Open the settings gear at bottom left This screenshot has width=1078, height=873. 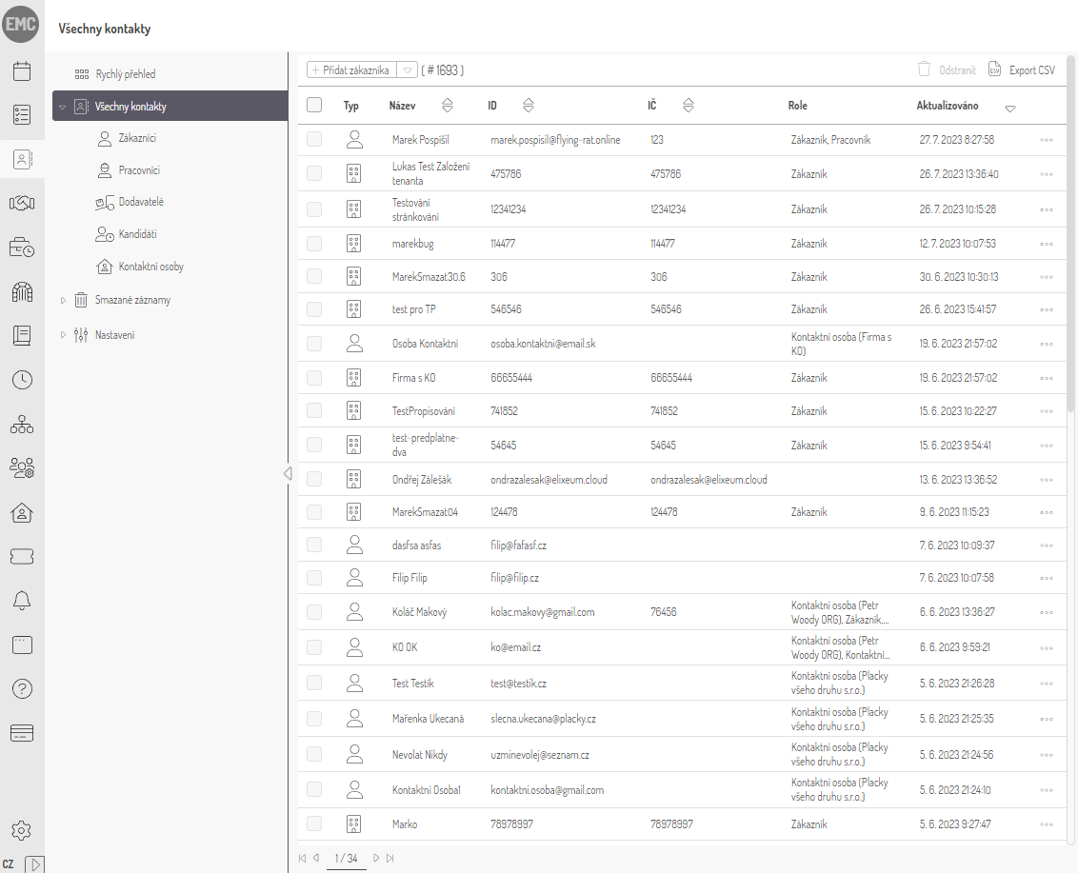(x=21, y=829)
